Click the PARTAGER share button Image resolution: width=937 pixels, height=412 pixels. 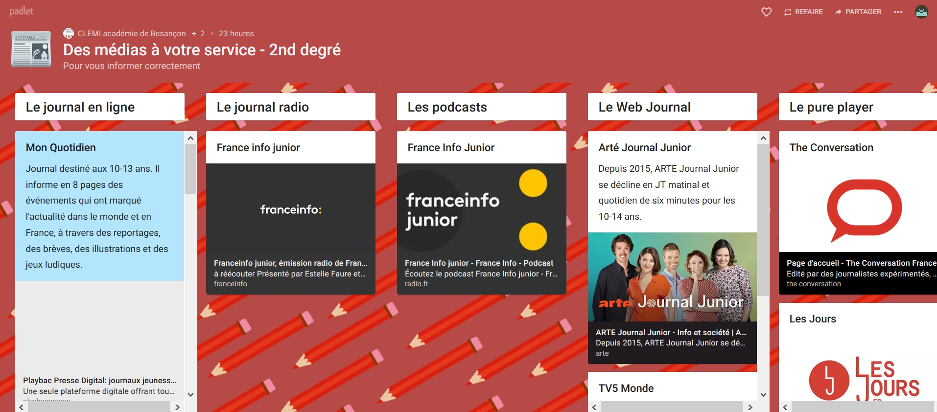[x=858, y=12]
